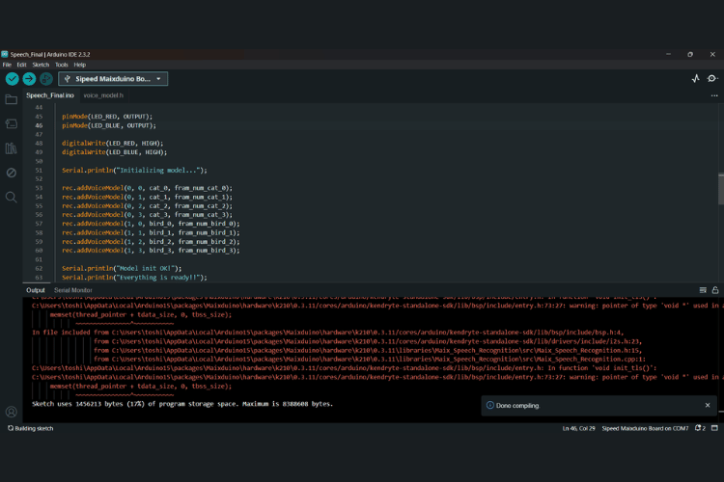Screen dimensions: 724x482
Task: Toggle the output scroll lock icon
Action: pyautogui.click(x=715, y=290)
